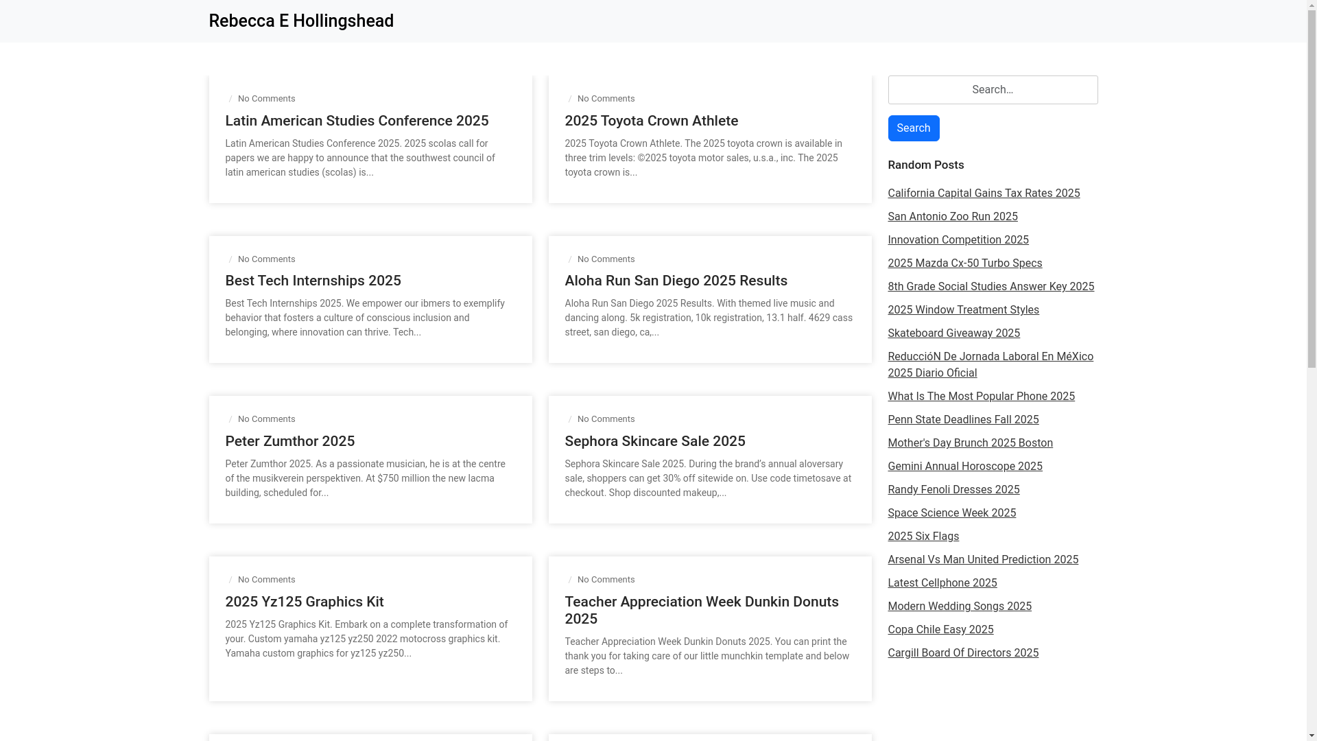Open Modern Wedding Songs 2025 link
Screen dimensions: 1317x741
(x=960, y=607)
